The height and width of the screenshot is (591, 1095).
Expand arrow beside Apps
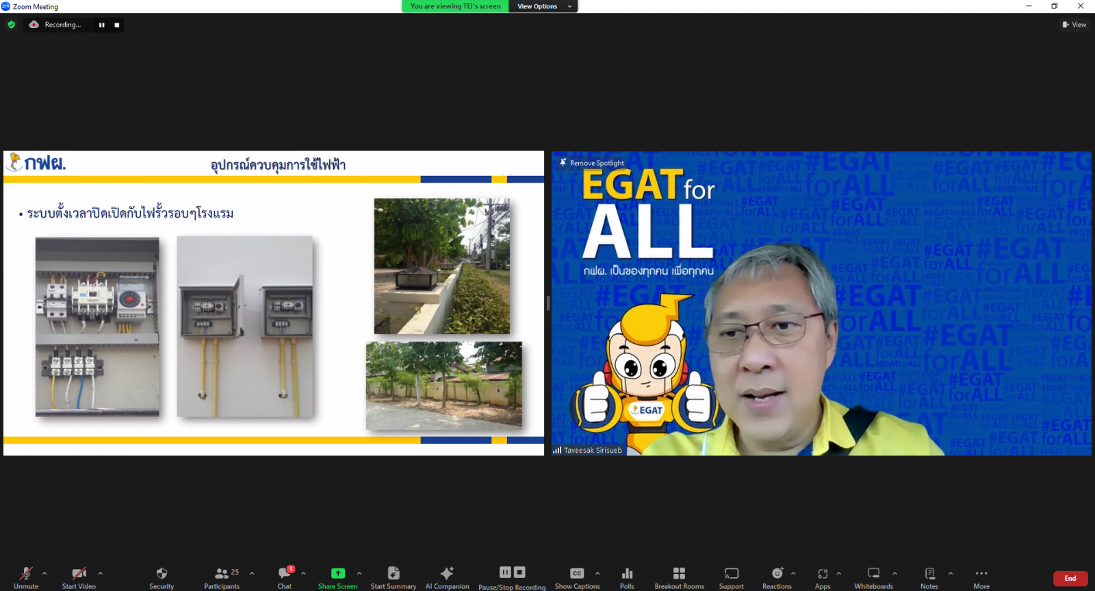click(x=838, y=573)
